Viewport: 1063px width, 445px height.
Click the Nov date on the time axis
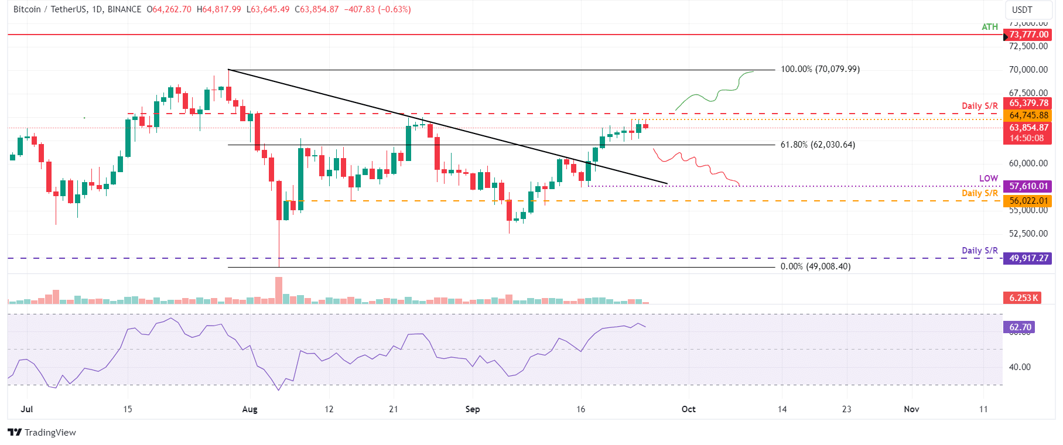[911, 409]
